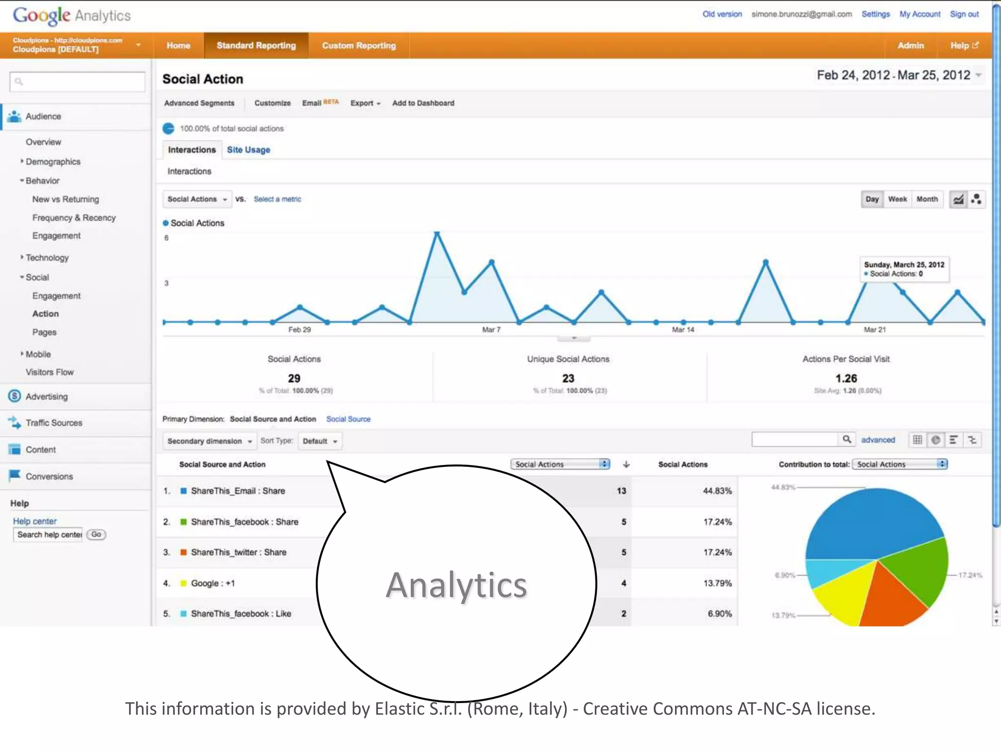1001x751 pixels.
Task: Click the blue swatch for ShareThis_Email : Share
Action: coord(183,491)
